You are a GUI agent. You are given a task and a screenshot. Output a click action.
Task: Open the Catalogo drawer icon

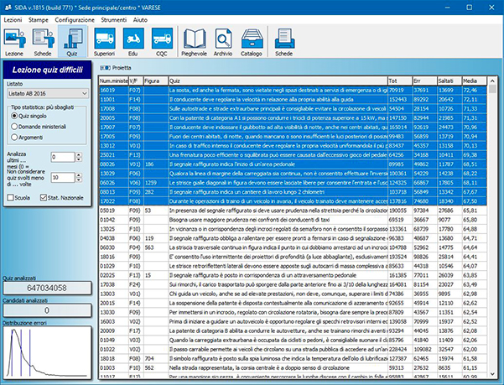click(252, 40)
